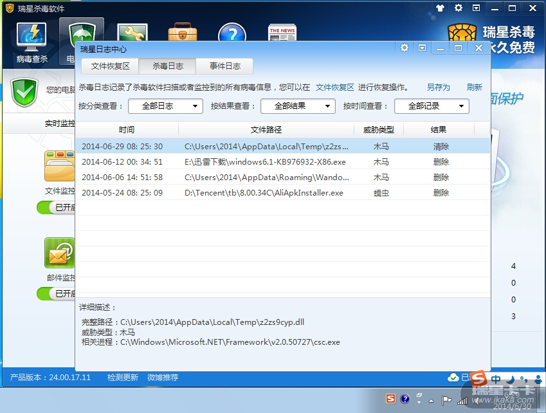
Task: Click network signal tray icon
Action: [462, 401]
